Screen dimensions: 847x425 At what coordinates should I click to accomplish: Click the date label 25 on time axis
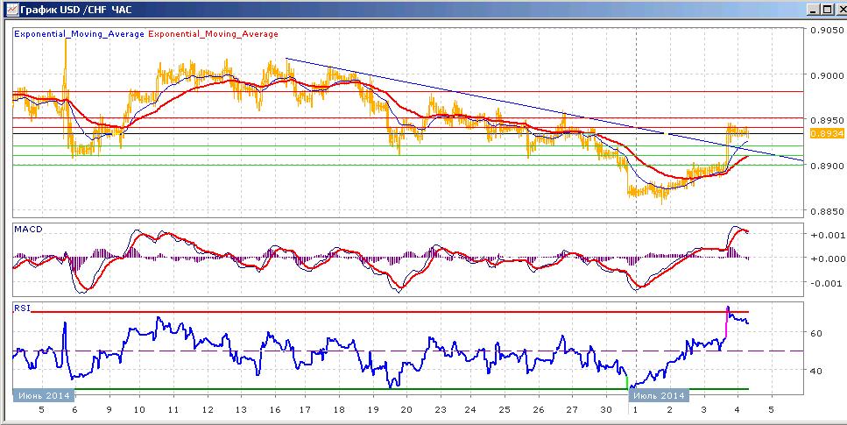(505, 410)
